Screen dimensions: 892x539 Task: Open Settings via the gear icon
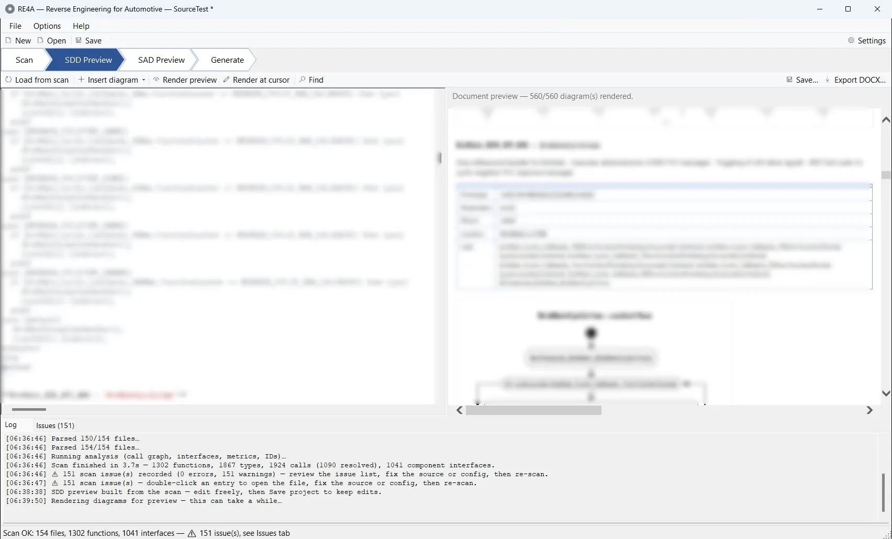tap(851, 40)
